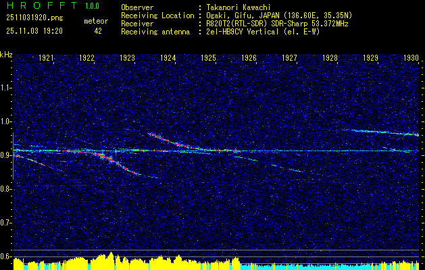
Task: Click the meteor label
Action: [x=96, y=21]
